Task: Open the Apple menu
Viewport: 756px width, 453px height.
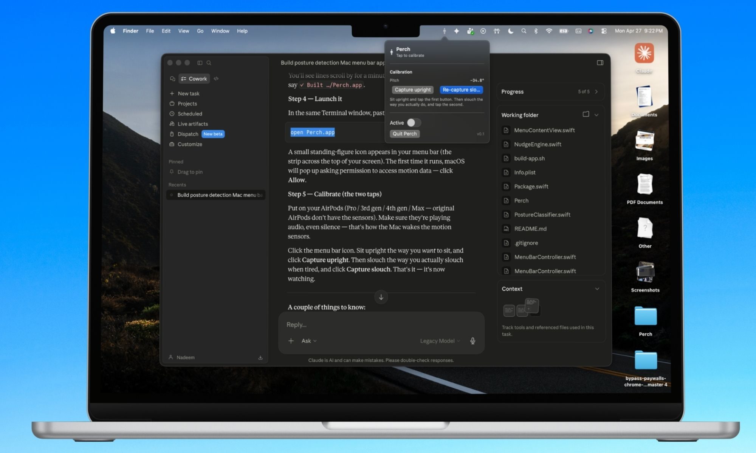Action: click(x=113, y=31)
